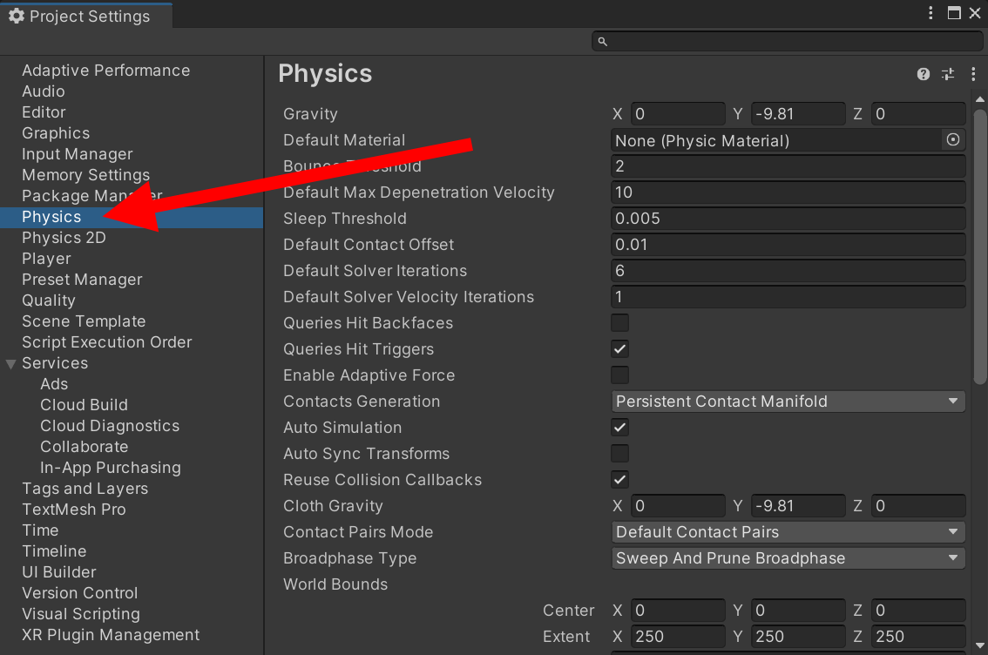Image resolution: width=988 pixels, height=655 pixels.
Task: Select Editor in settings list
Action: point(44,112)
